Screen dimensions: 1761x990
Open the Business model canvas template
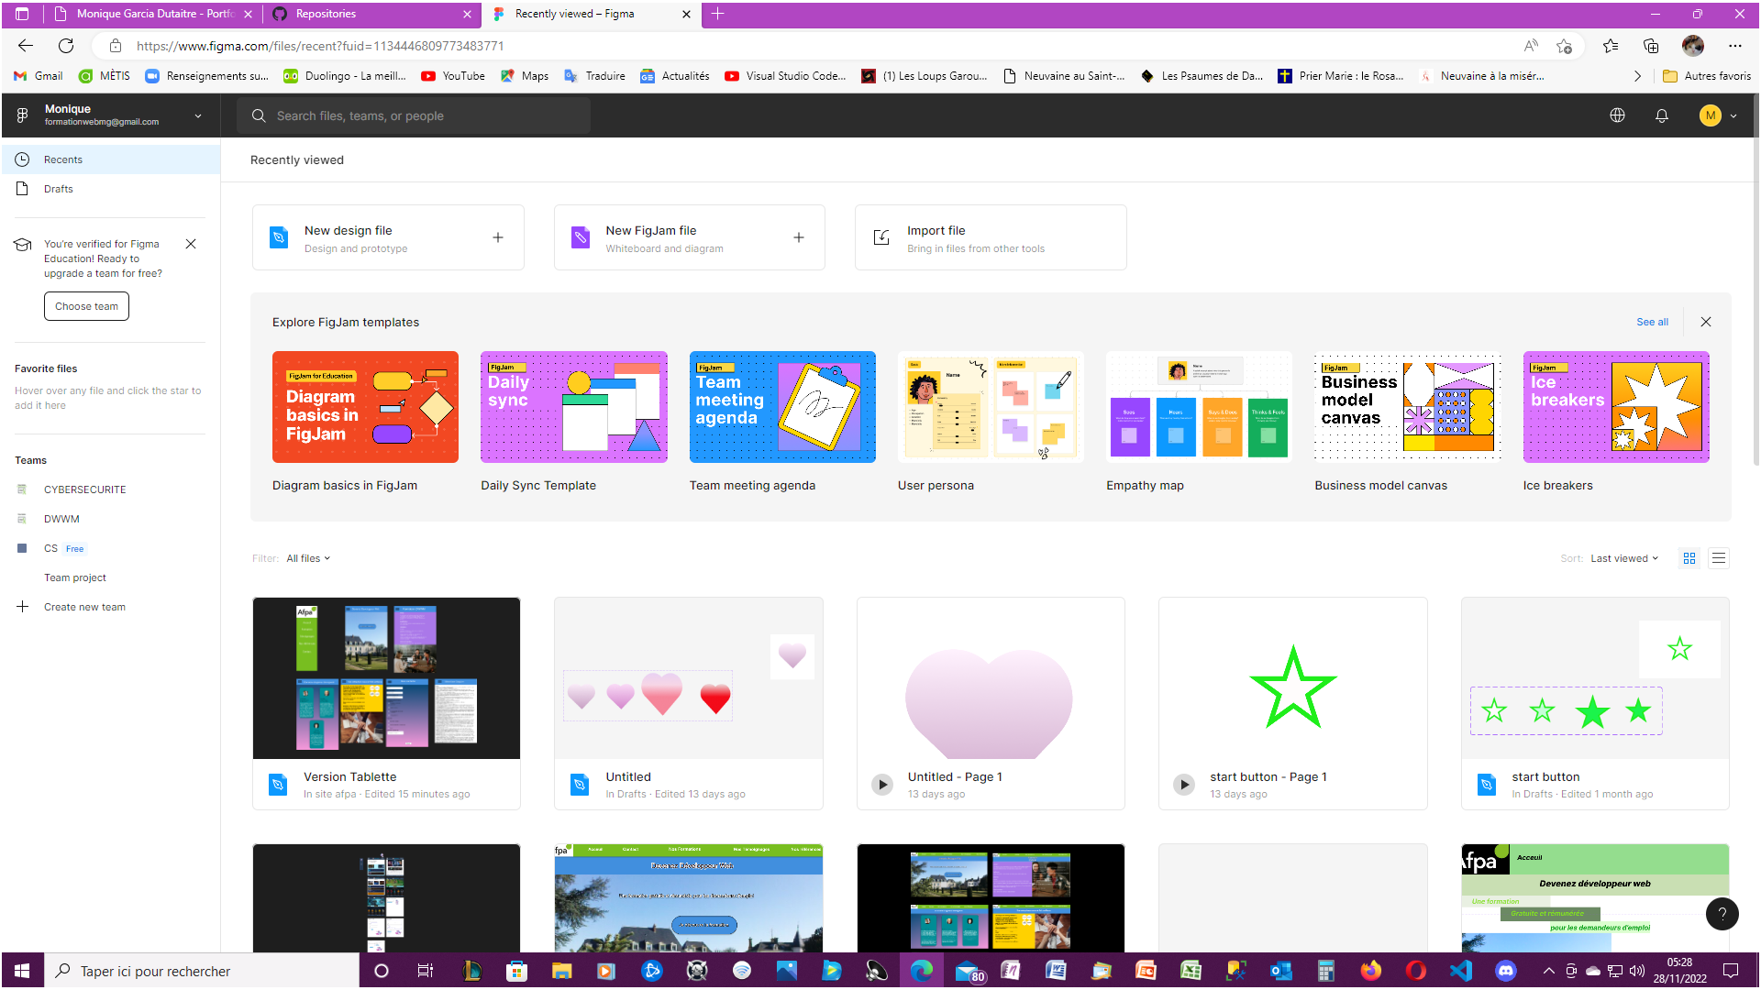tap(1408, 407)
